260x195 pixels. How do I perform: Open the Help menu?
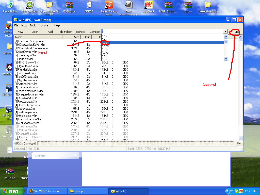pyautogui.click(x=57, y=25)
